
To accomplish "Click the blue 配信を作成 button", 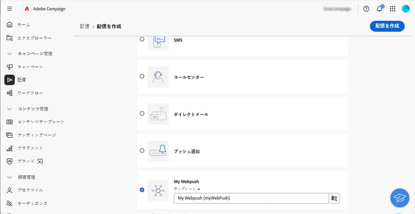I will [x=387, y=26].
